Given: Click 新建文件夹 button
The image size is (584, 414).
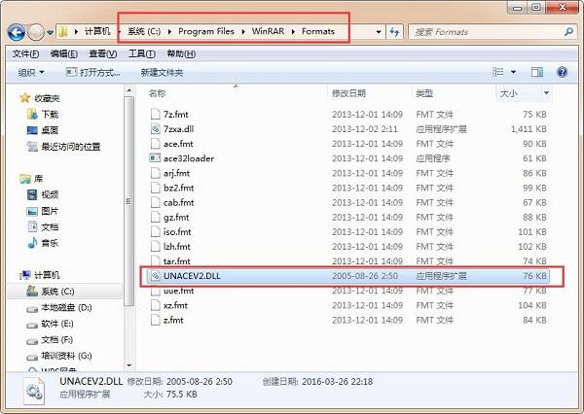Looking at the screenshot, I should [x=162, y=73].
